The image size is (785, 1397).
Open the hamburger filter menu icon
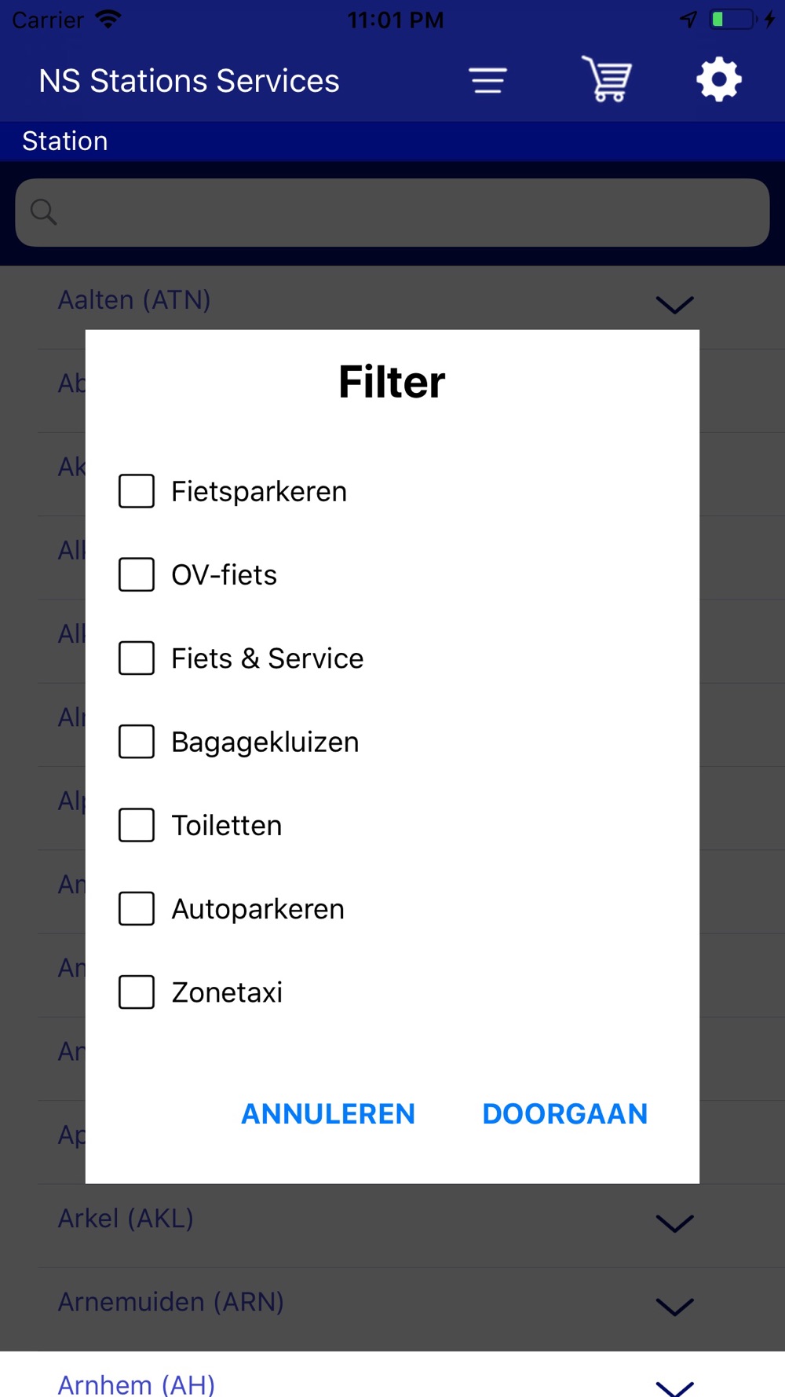click(x=487, y=80)
